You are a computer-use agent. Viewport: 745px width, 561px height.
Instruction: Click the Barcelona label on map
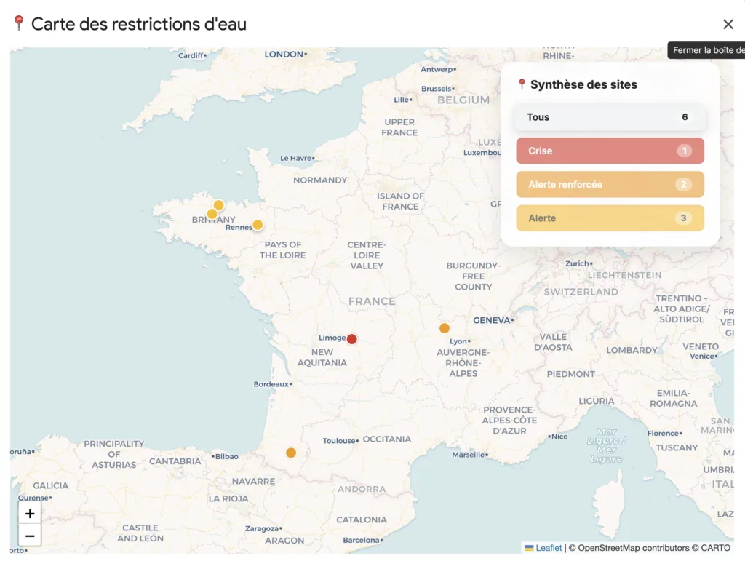tap(361, 540)
